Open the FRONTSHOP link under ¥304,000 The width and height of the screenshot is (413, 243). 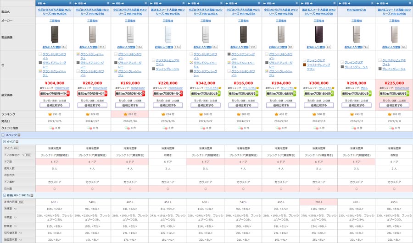[x=62, y=88]
